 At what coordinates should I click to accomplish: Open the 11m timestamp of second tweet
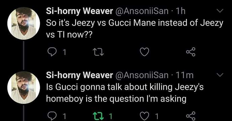[x=184, y=75]
